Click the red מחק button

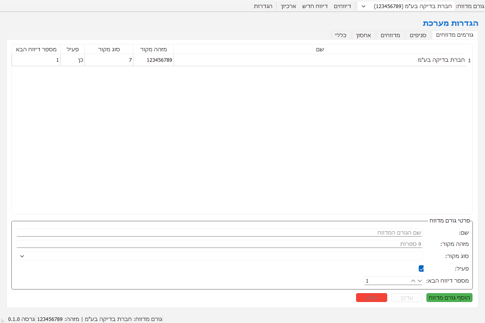coord(371,298)
